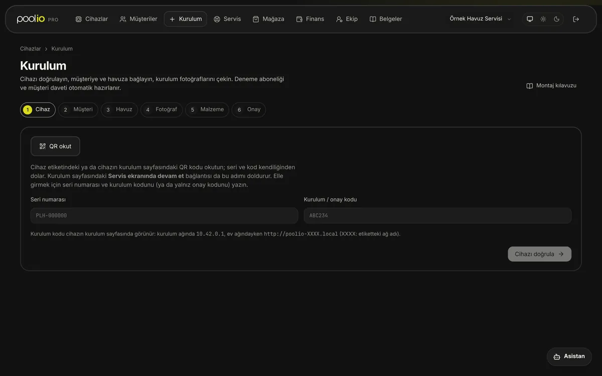Click the Cihazı doğrula button
The height and width of the screenshot is (376, 602).
539,254
